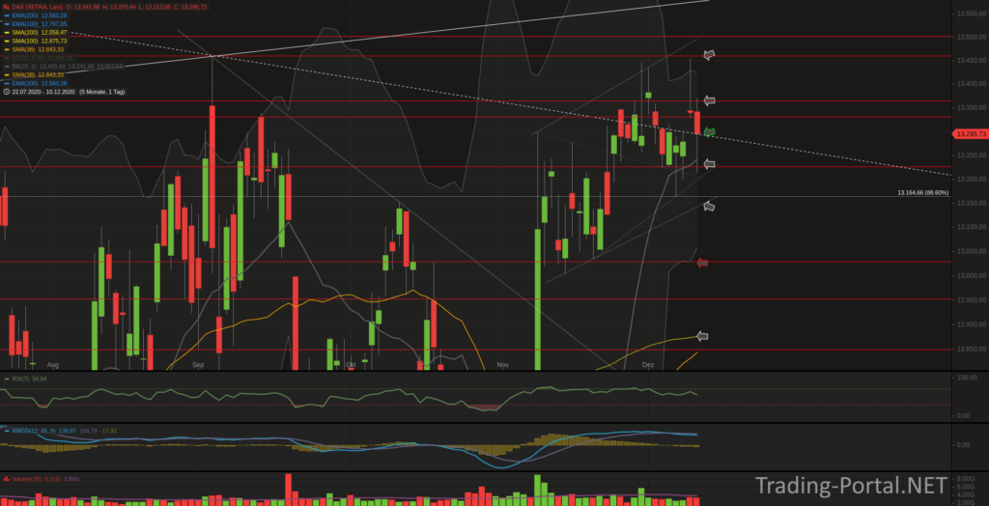Click the MACD histogram value -17,92
This screenshot has width=989, height=506.
pyautogui.click(x=108, y=431)
